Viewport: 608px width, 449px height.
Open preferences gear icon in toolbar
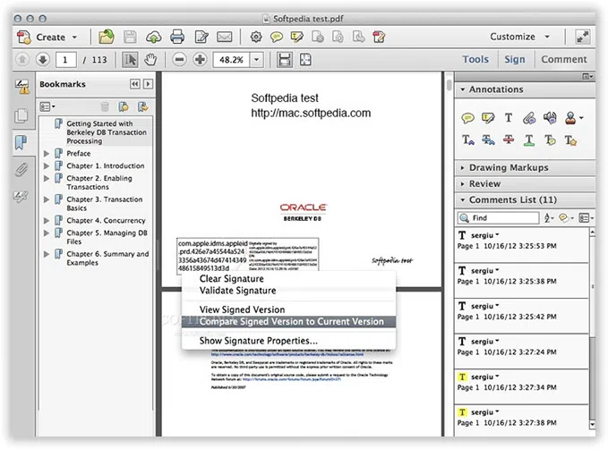pyautogui.click(x=256, y=38)
